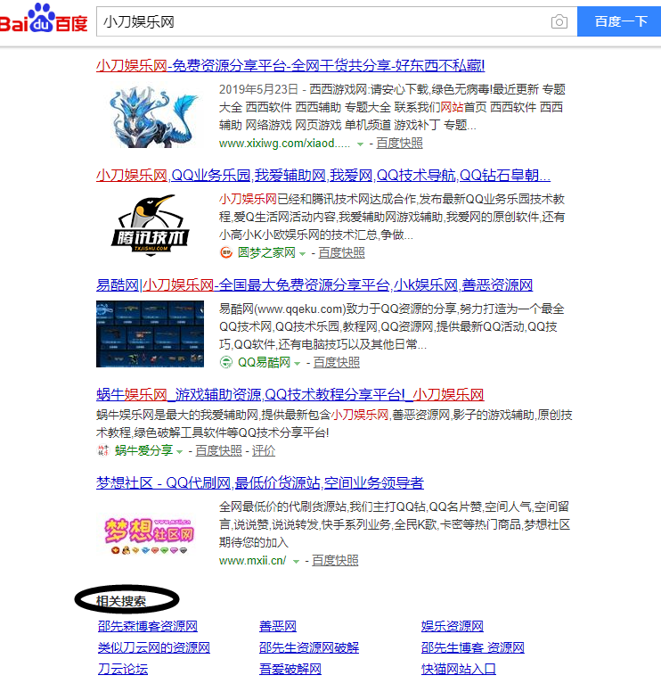Click the 蜗牛爱分享 site icon

tap(102, 450)
